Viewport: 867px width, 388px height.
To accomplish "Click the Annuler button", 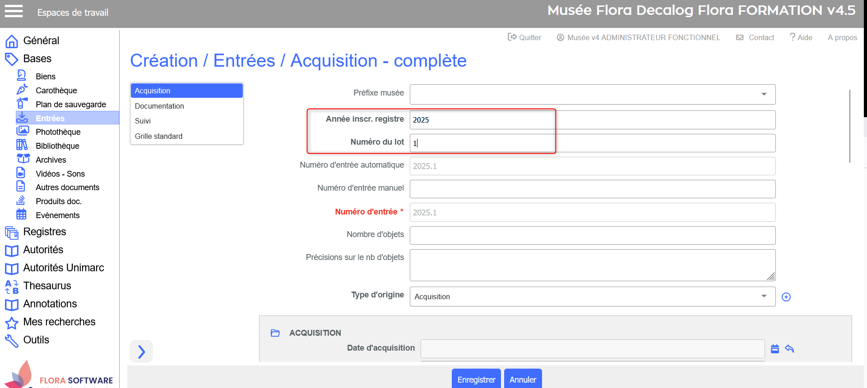I will tap(523, 379).
